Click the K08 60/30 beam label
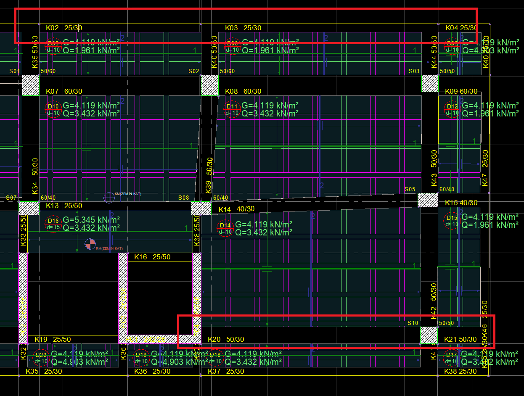This screenshot has height=396, width=524. point(243,91)
